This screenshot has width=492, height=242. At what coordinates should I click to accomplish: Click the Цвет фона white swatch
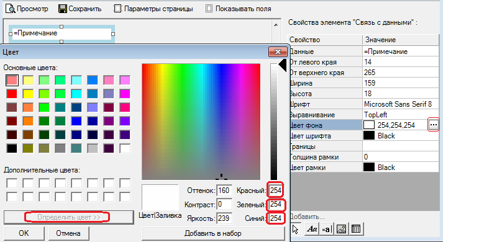369,125
